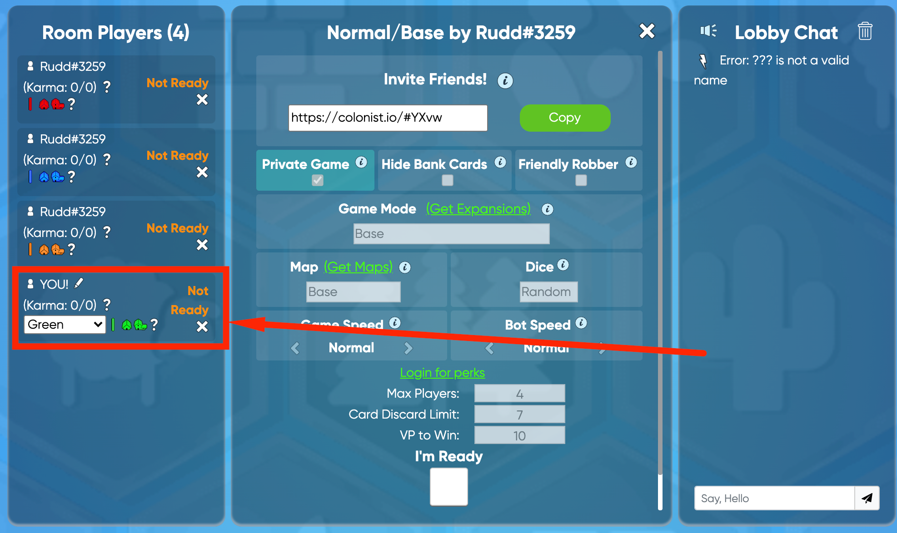Click the info icon next to Map
Image resolution: width=897 pixels, height=533 pixels.
(x=407, y=266)
